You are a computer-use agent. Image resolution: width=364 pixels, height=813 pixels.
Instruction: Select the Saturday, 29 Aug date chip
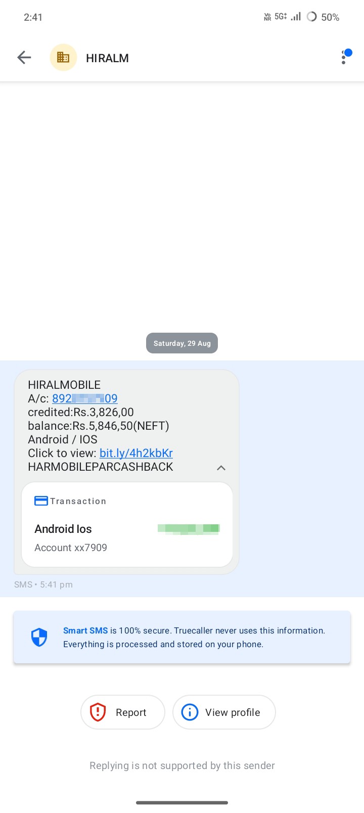(x=182, y=343)
